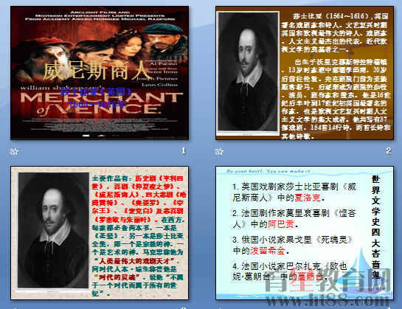Click Shakespeare portrait on slide 2
Image resolution: width=402 pixels, height=309 pixels.
click(248, 72)
